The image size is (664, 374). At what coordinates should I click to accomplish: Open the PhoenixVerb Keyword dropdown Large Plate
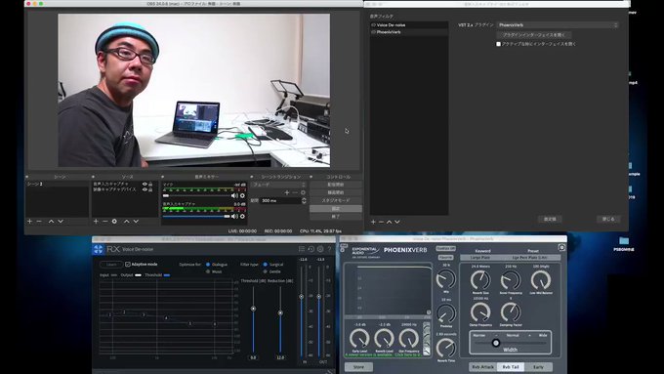point(481,258)
